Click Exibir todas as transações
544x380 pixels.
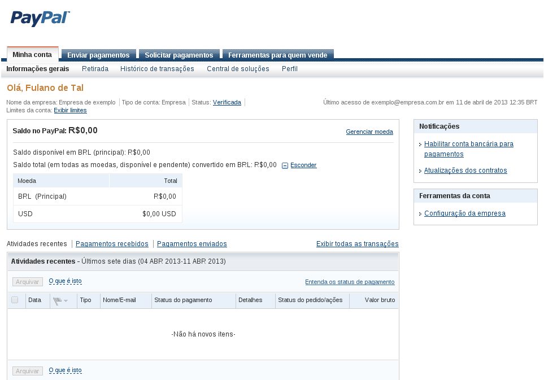pos(358,244)
